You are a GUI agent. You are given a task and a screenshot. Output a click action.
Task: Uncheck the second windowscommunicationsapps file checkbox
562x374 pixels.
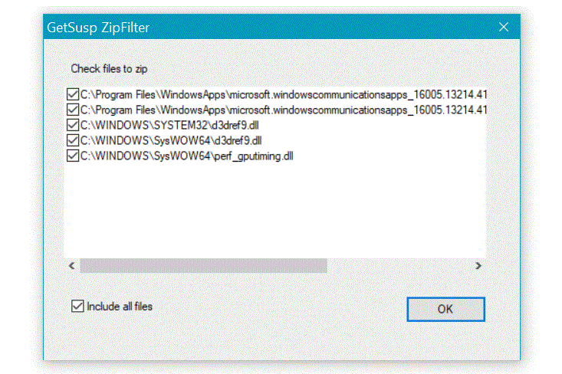click(73, 110)
